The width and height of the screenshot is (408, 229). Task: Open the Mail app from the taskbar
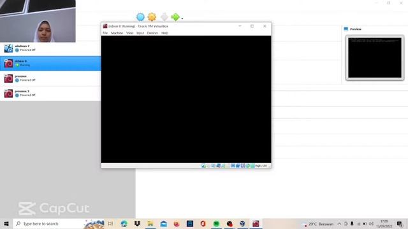tap(164, 223)
